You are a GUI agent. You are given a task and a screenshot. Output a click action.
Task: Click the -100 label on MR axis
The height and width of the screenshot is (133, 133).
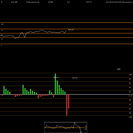pyautogui.click(x=130, y=117)
